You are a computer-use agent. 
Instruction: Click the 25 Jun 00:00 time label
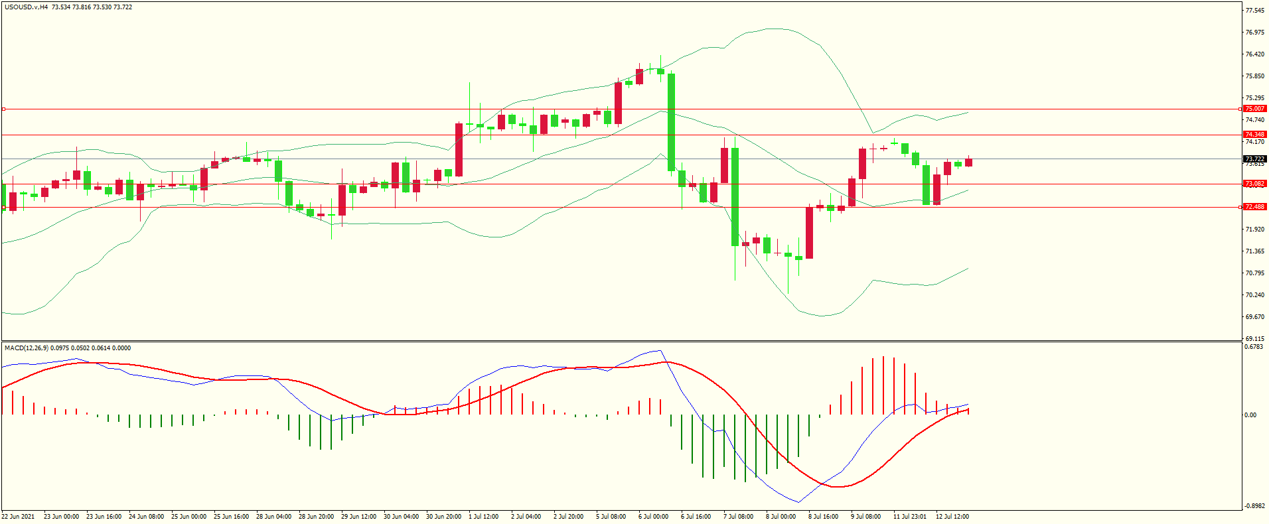189,517
